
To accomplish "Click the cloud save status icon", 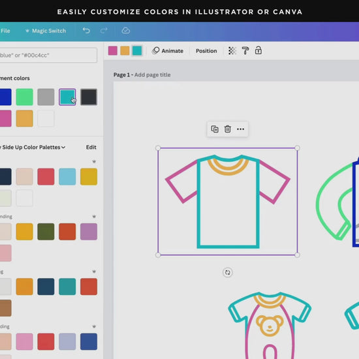I will pyautogui.click(x=126, y=31).
